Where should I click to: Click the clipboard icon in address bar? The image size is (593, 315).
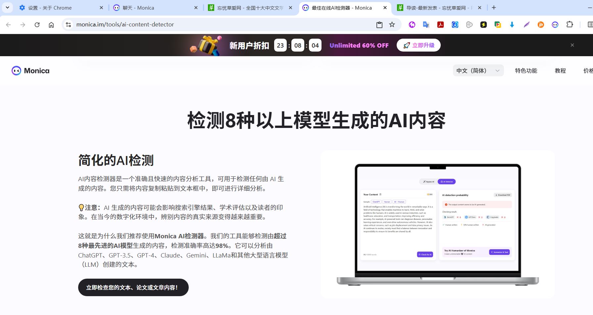[379, 24]
